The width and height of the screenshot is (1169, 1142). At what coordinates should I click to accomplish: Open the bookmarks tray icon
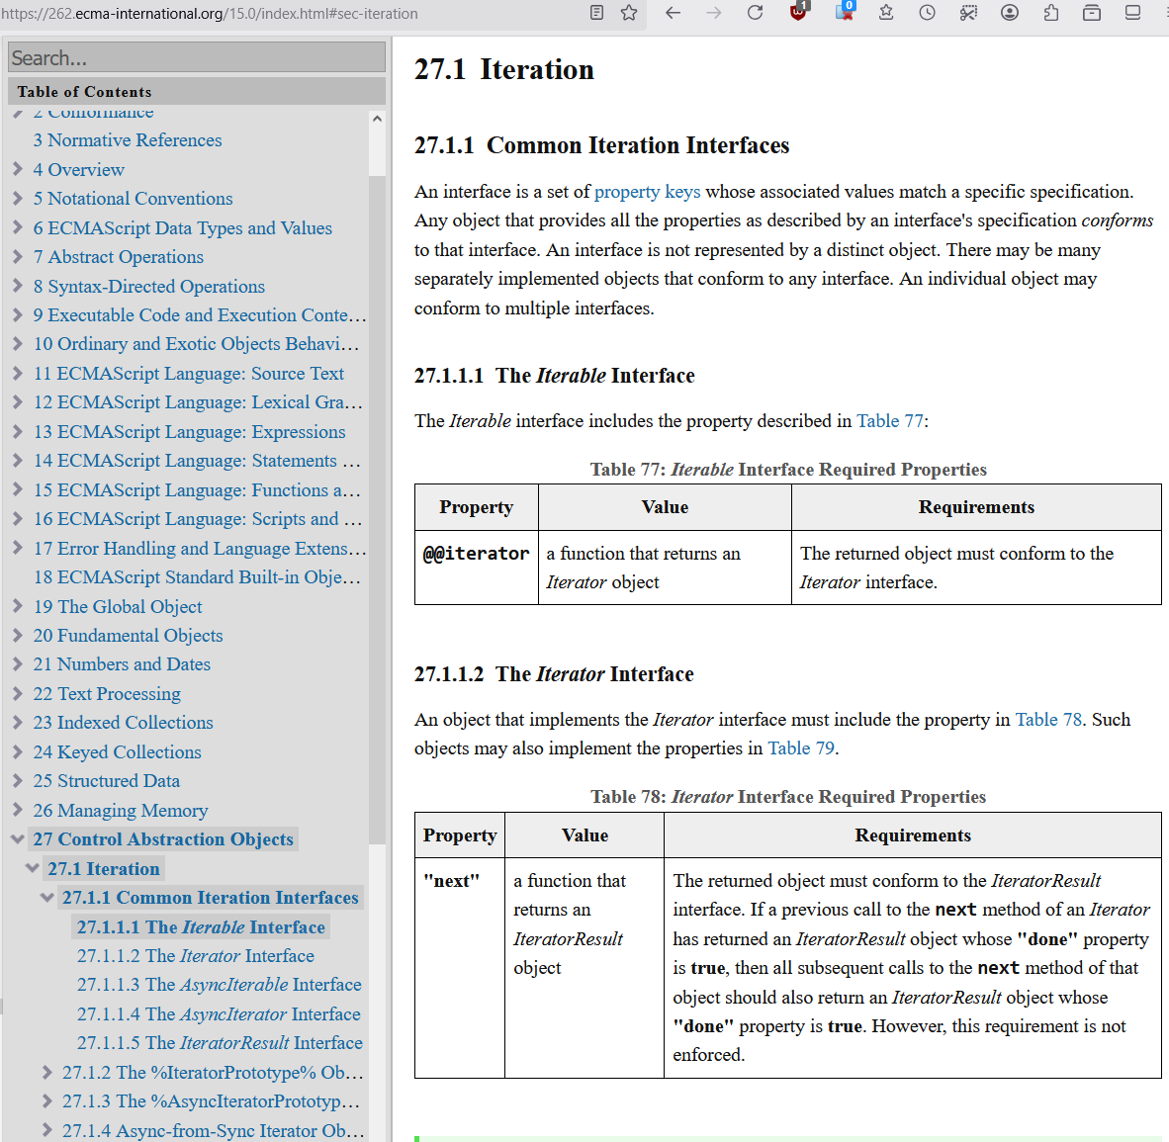coord(886,12)
